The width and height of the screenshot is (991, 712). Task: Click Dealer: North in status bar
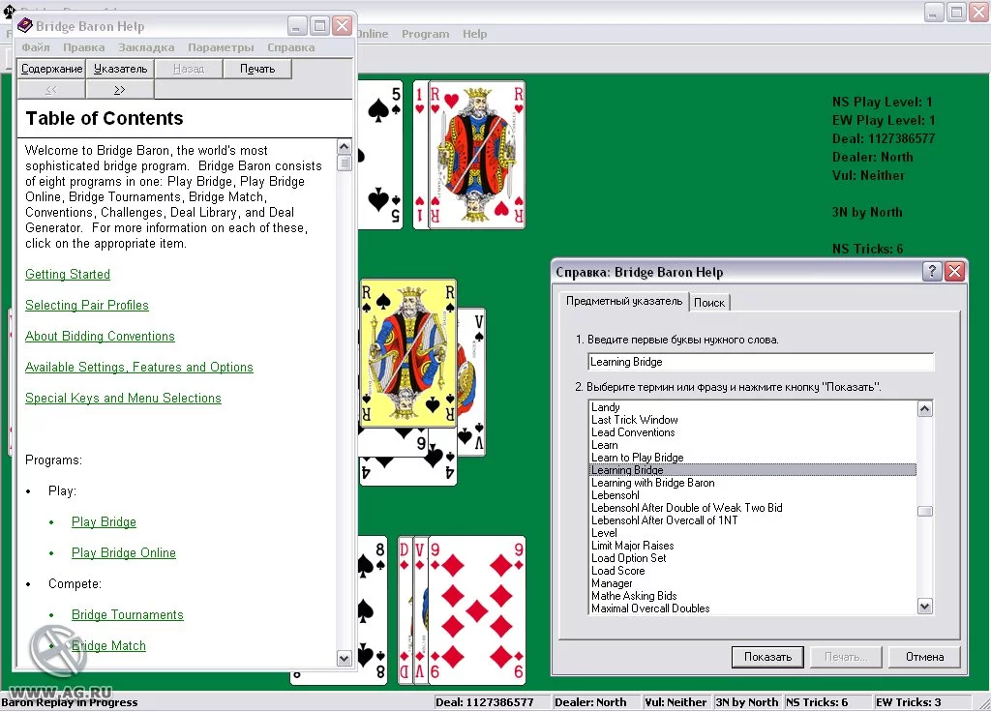click(590, 702)
